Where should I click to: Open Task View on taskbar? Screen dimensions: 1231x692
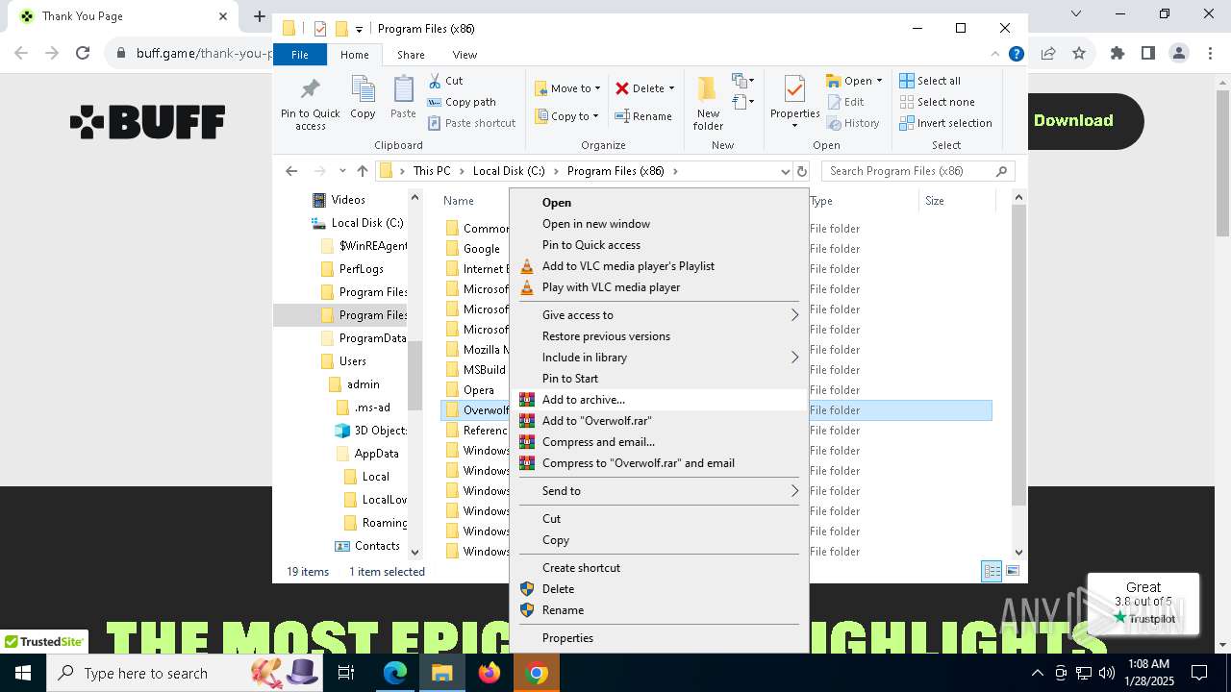[346, 673]
